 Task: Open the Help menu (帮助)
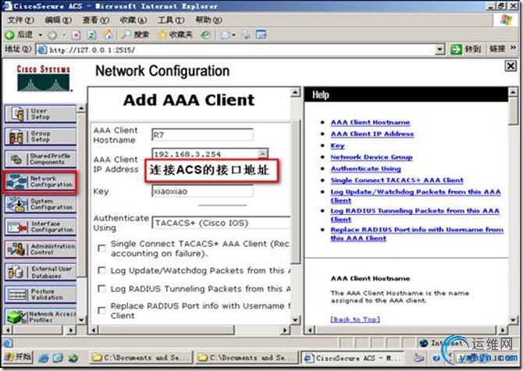(208, 20)
